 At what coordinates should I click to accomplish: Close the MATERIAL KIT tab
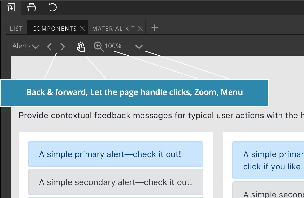pyautogui.click(x=140, y=29)
